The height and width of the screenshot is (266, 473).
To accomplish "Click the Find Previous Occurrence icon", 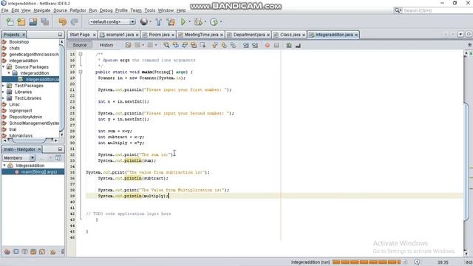I will point(175,45).
